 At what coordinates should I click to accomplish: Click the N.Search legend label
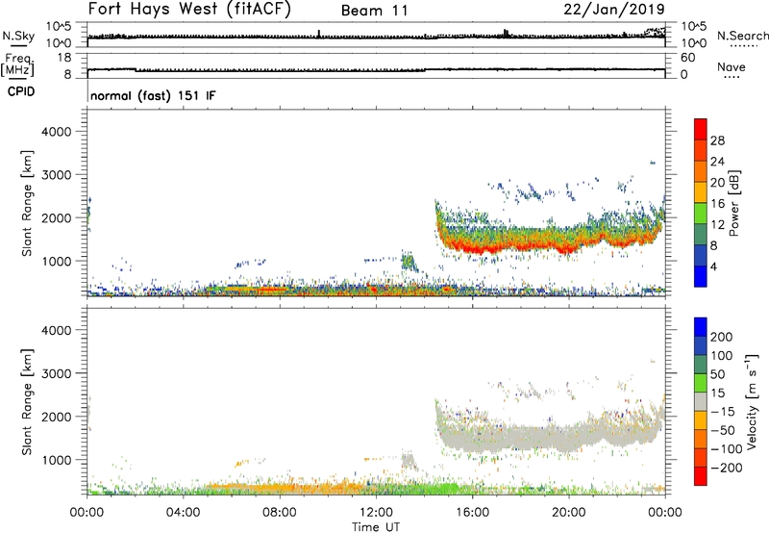(x=742, y=36)
